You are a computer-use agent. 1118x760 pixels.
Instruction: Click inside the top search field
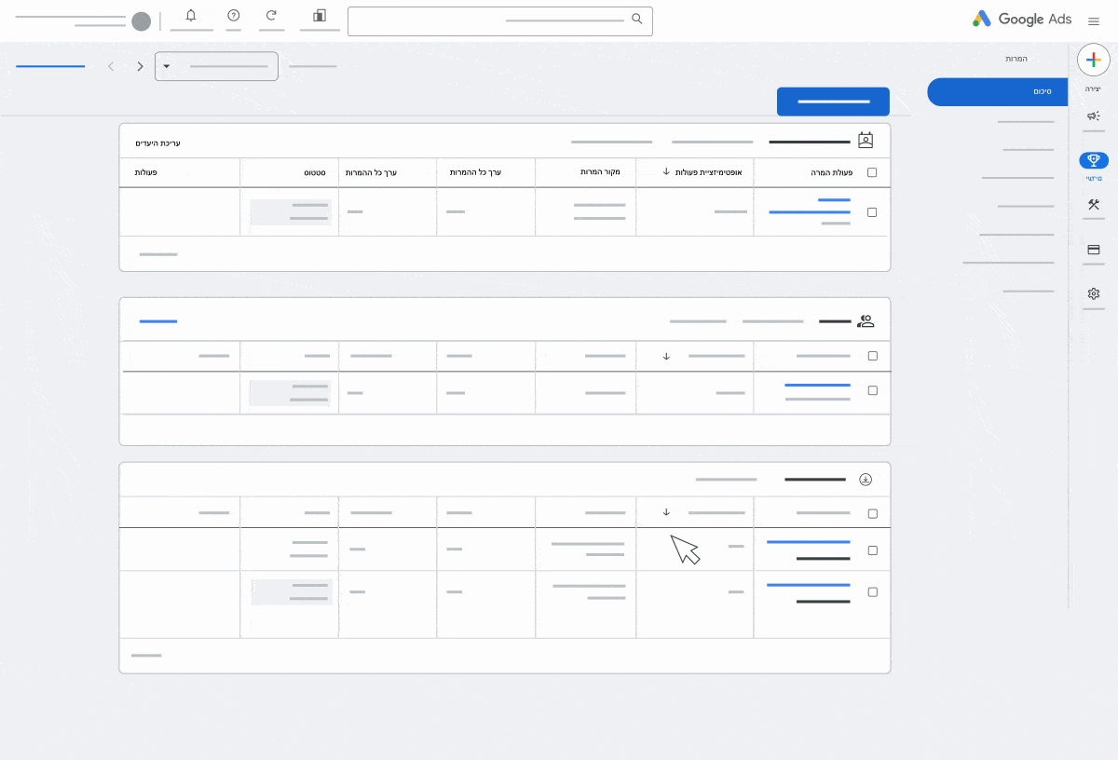click(x=500, y=21)
